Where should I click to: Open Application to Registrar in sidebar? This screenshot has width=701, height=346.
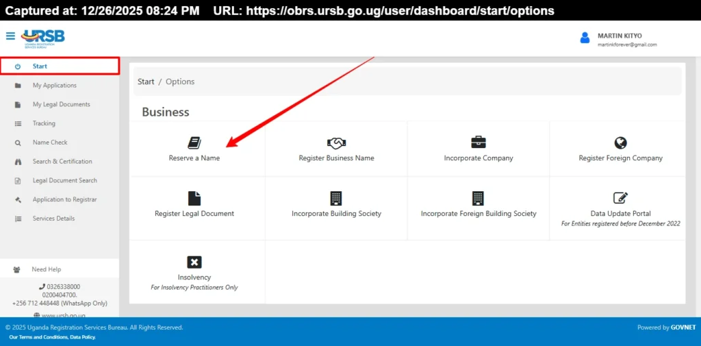point(64,199)
